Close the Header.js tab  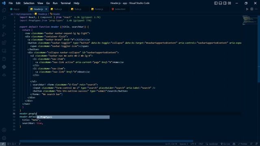pyautogui.click(x=46, y=9)
